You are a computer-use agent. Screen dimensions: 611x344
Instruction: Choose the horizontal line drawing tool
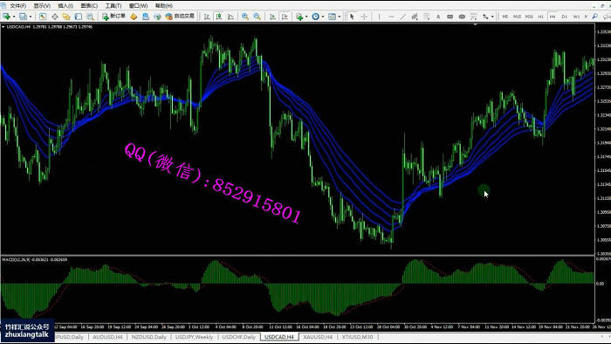(391, 17)
